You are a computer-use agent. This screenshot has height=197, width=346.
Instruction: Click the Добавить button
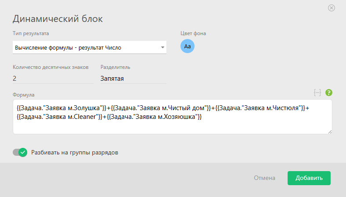point(309,178)
